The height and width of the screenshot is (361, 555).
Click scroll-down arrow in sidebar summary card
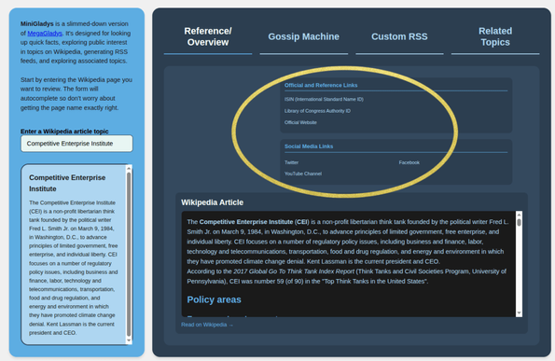[x=129, y=340]
